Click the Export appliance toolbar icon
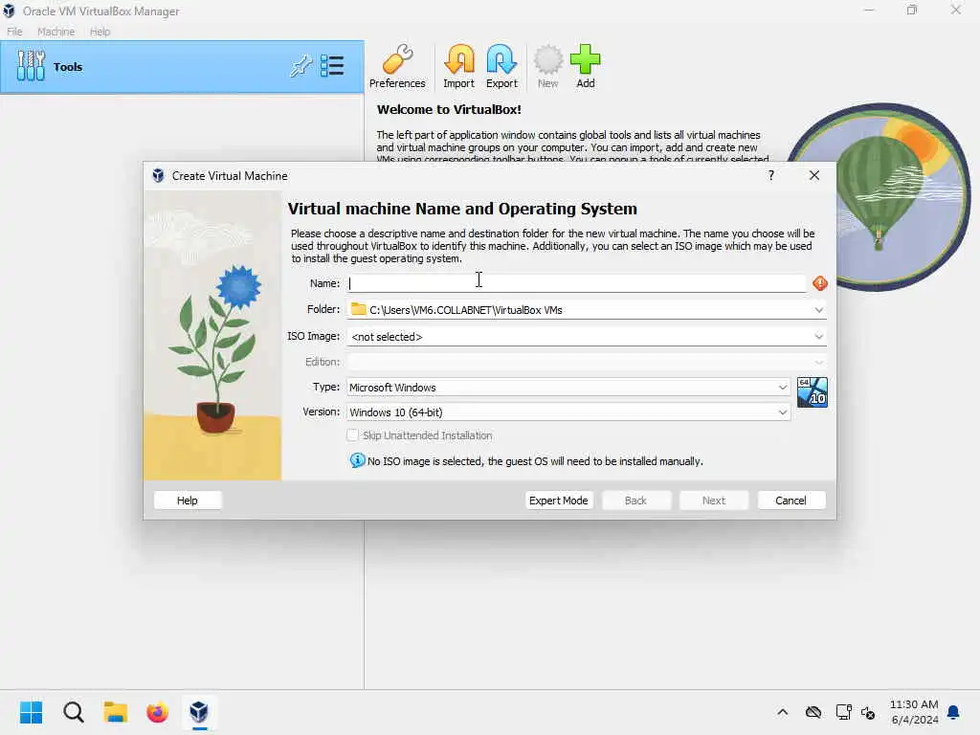 pos(501,66)
